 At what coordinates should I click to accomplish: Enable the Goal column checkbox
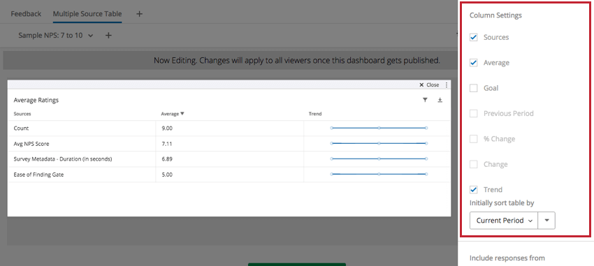[474, 88]
